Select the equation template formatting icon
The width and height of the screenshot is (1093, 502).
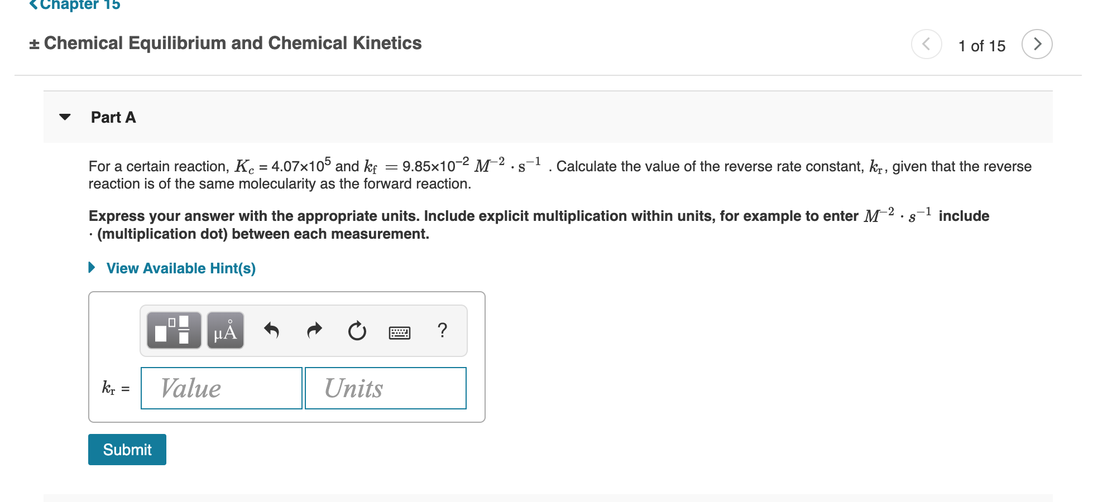(x=173, y=330)
